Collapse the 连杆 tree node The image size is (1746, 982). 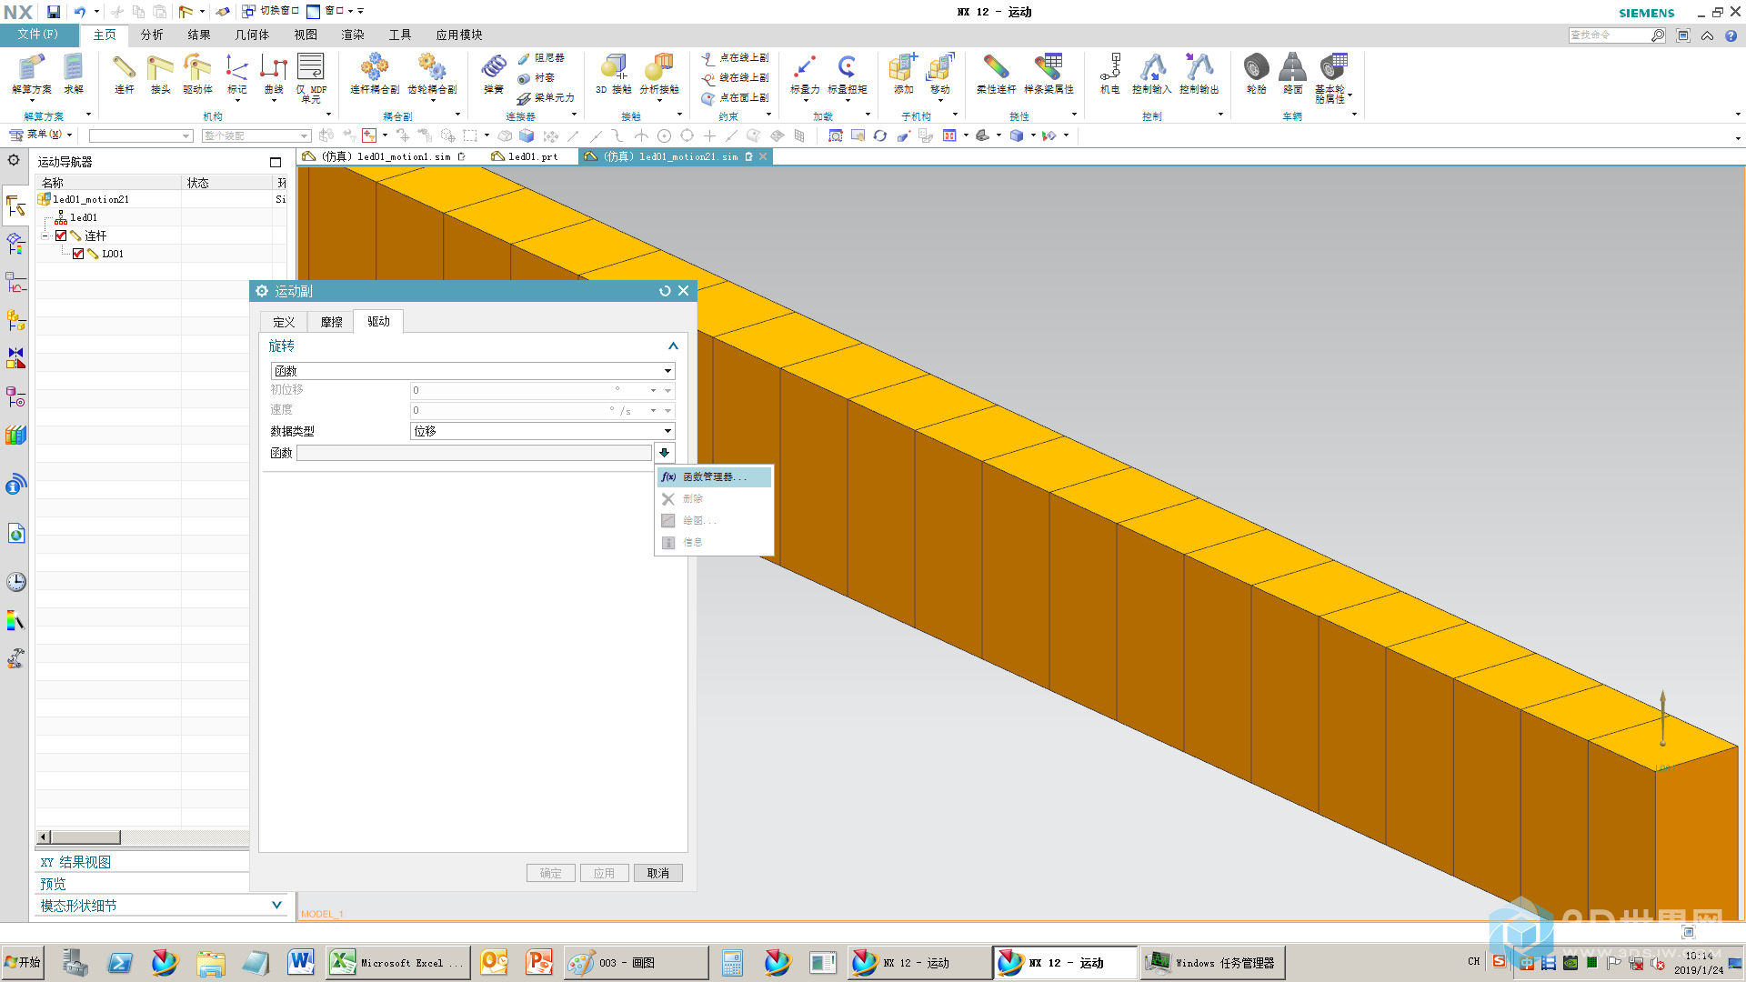coord(45,235)
